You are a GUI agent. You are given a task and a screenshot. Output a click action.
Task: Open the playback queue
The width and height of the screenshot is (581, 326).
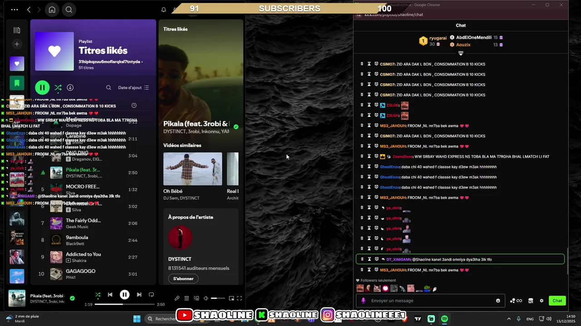click(x=187, y=298)
